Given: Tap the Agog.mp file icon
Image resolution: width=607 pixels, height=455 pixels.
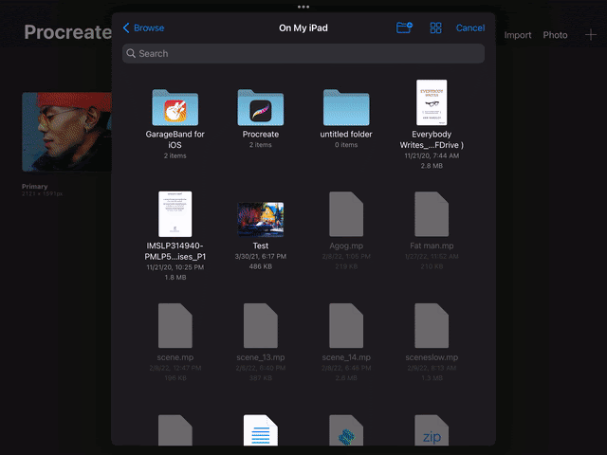Looking at the screenshot, I should point(346,214).
